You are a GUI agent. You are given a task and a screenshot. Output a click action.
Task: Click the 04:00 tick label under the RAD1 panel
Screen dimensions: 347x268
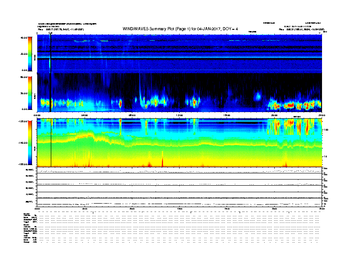click(85, 115)
